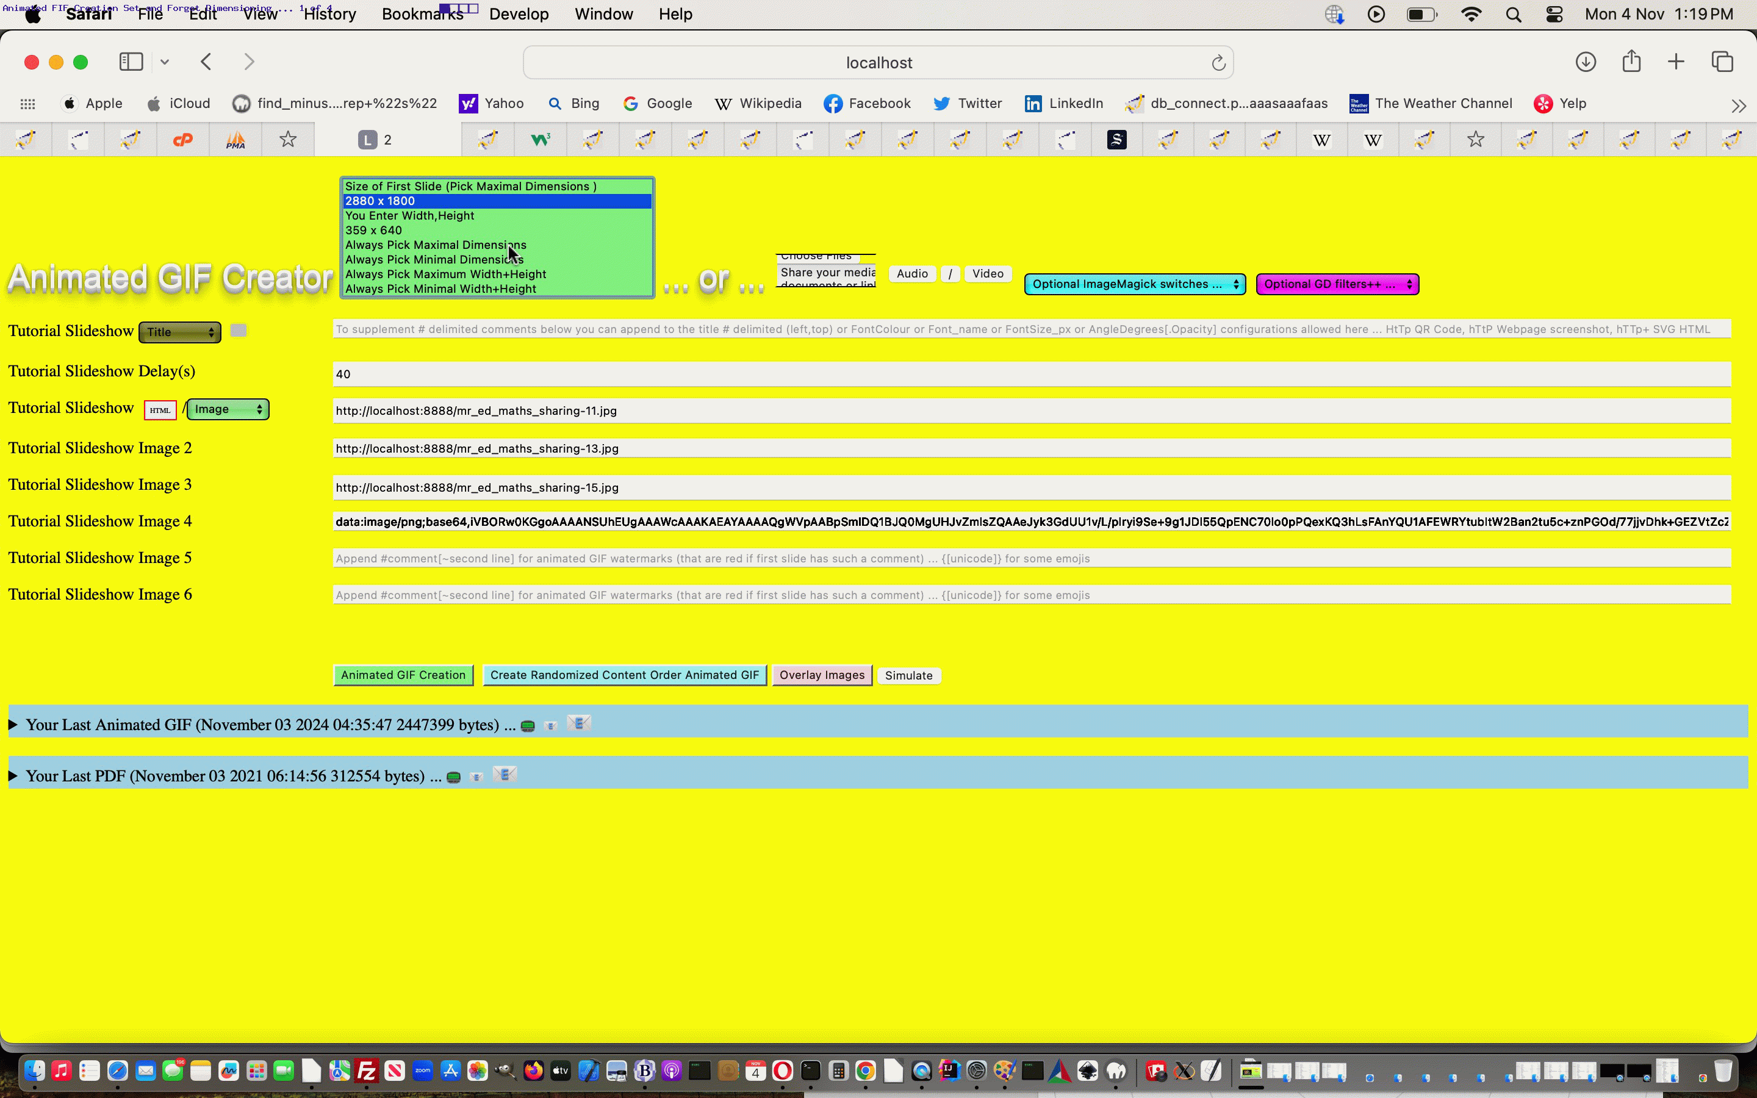Viewport: 1757px width, 1098px height.
Task: Open Google Chrome from the Dock
Action: tap(866, 1071)
